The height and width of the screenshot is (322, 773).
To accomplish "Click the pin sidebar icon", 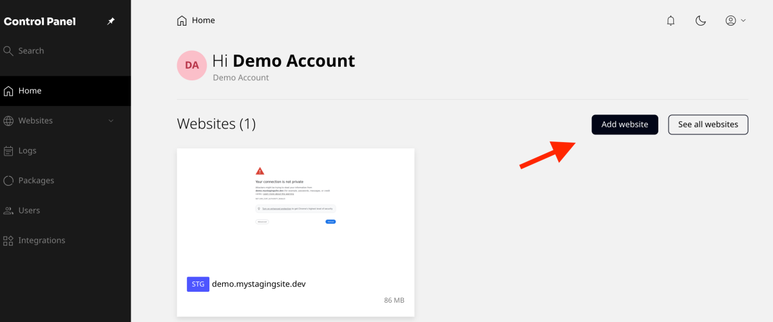I will [x=111, y=21].
